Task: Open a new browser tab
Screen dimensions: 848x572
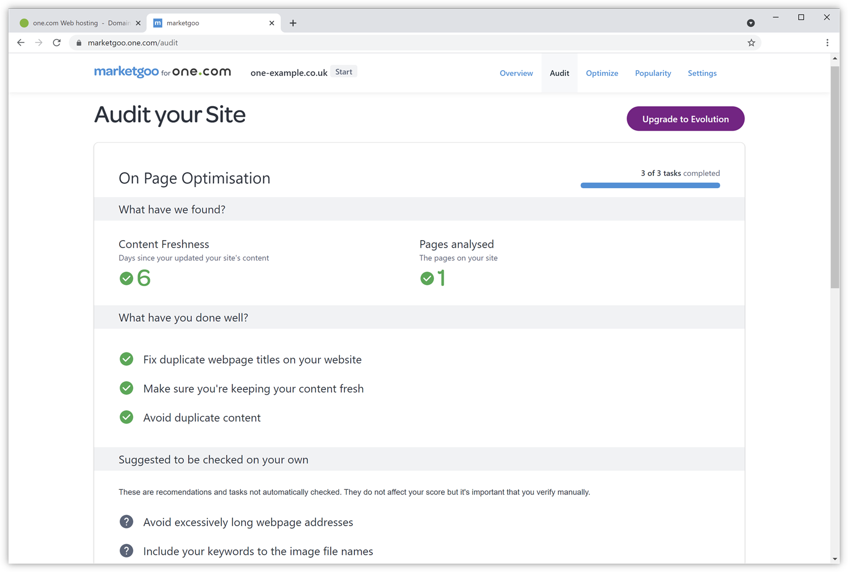Action: click(x=293, y=23)
